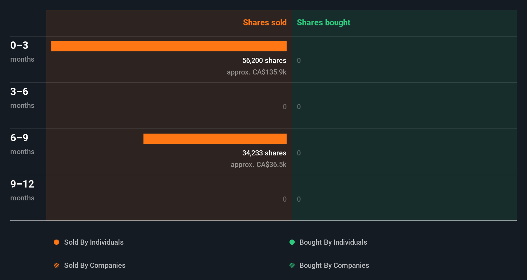Select the 0–3 months row label

(x=22, y=51)
